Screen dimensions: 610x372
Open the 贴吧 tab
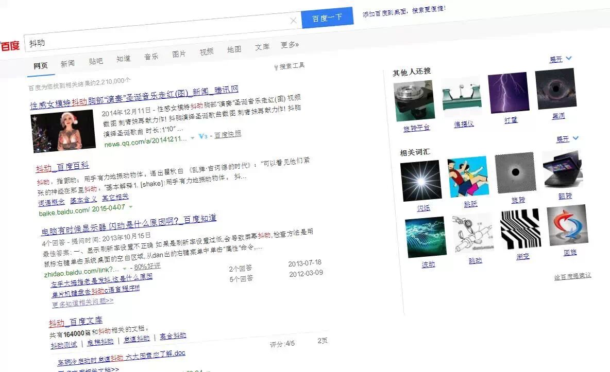(x=96, y=61)
